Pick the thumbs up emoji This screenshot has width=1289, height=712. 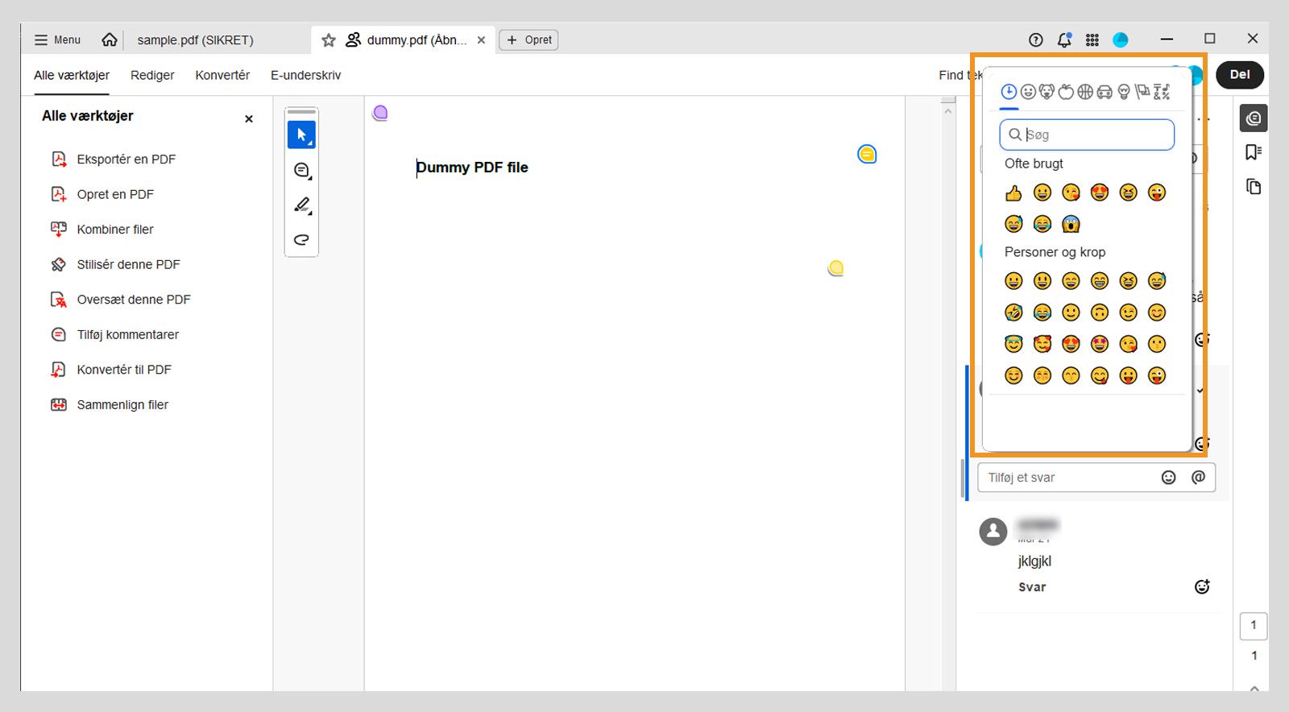1013,193
